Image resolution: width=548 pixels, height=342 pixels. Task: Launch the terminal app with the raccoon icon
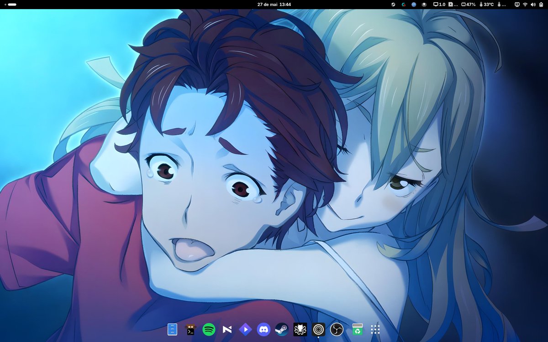[x=190, y=329]
